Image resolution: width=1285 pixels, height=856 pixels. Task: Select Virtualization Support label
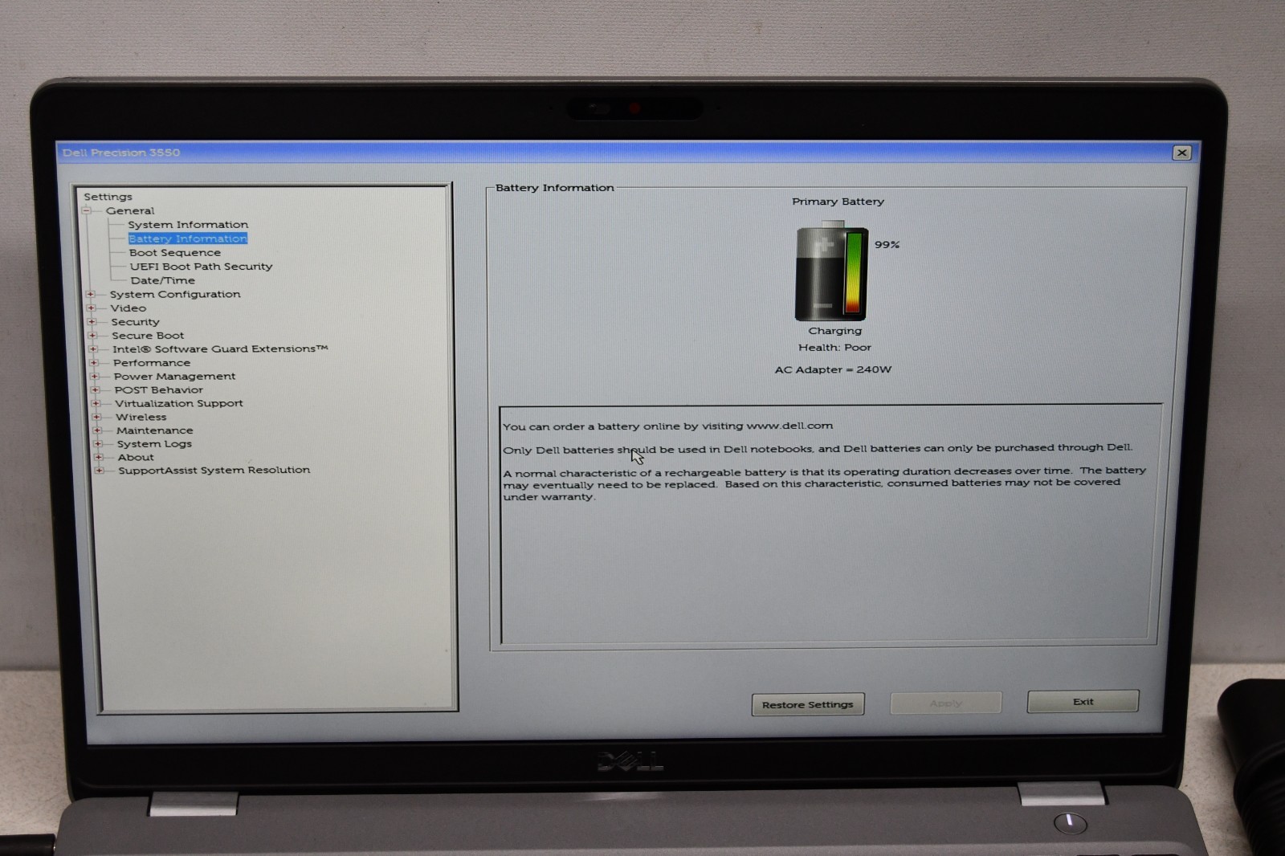(179, 403)
